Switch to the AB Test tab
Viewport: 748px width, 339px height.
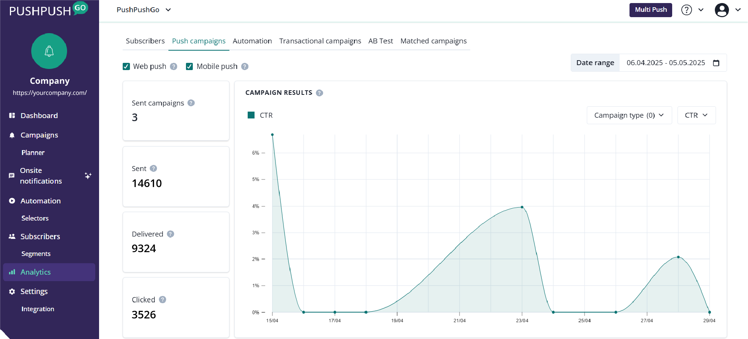[x=380, y=41]
